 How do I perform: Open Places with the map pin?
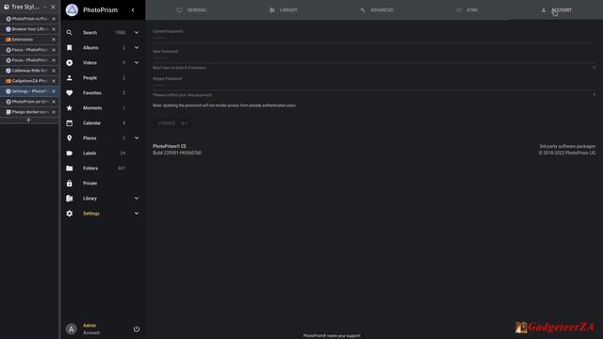[x=69, y=138]
